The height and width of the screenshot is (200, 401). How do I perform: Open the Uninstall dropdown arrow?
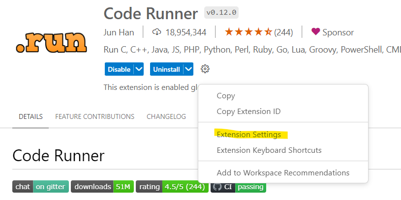click(x=188, y=69)
